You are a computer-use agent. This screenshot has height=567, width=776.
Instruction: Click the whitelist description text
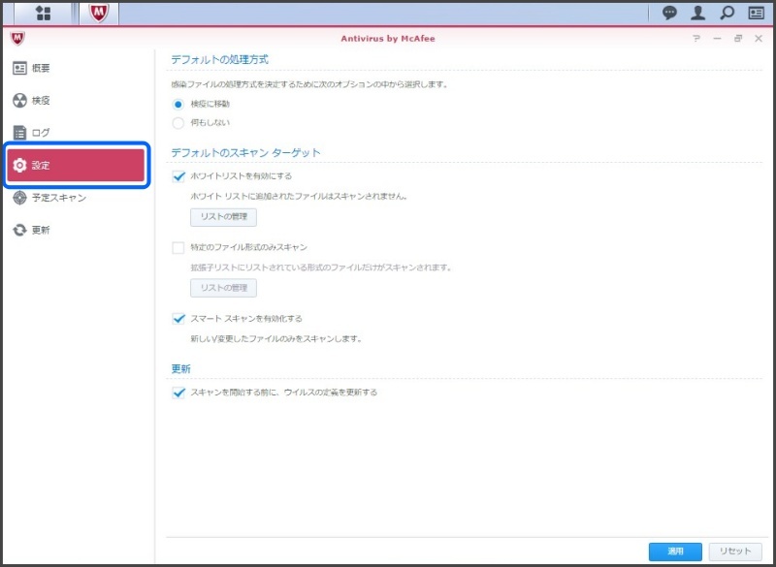click(x=299, y=196)
